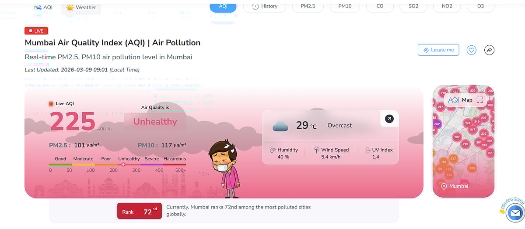This screenshot has width=525, height=229.
Task: Show the O3 pollutant data
Action: (480, 6)
